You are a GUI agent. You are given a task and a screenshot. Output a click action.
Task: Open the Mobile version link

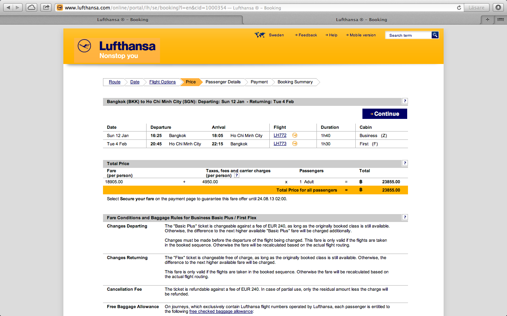tap(362, 35)
